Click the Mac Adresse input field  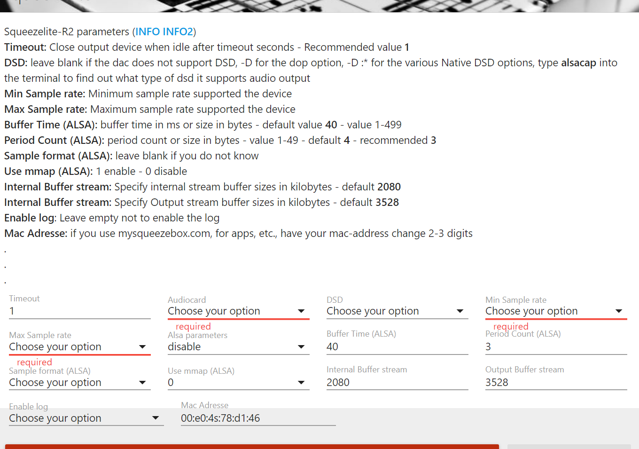click(258, 418)
